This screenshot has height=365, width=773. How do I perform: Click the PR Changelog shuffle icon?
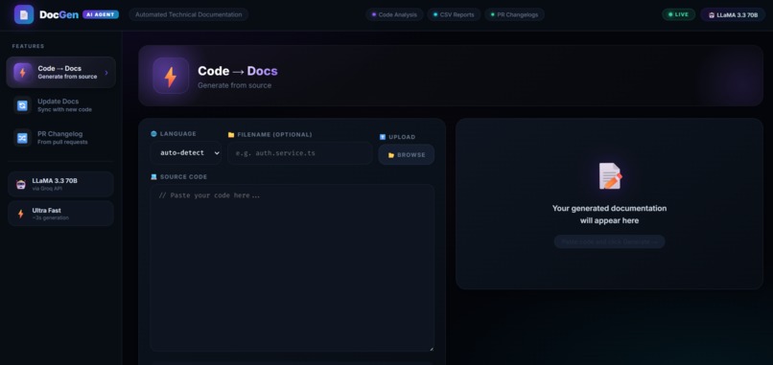click(22, 138)
